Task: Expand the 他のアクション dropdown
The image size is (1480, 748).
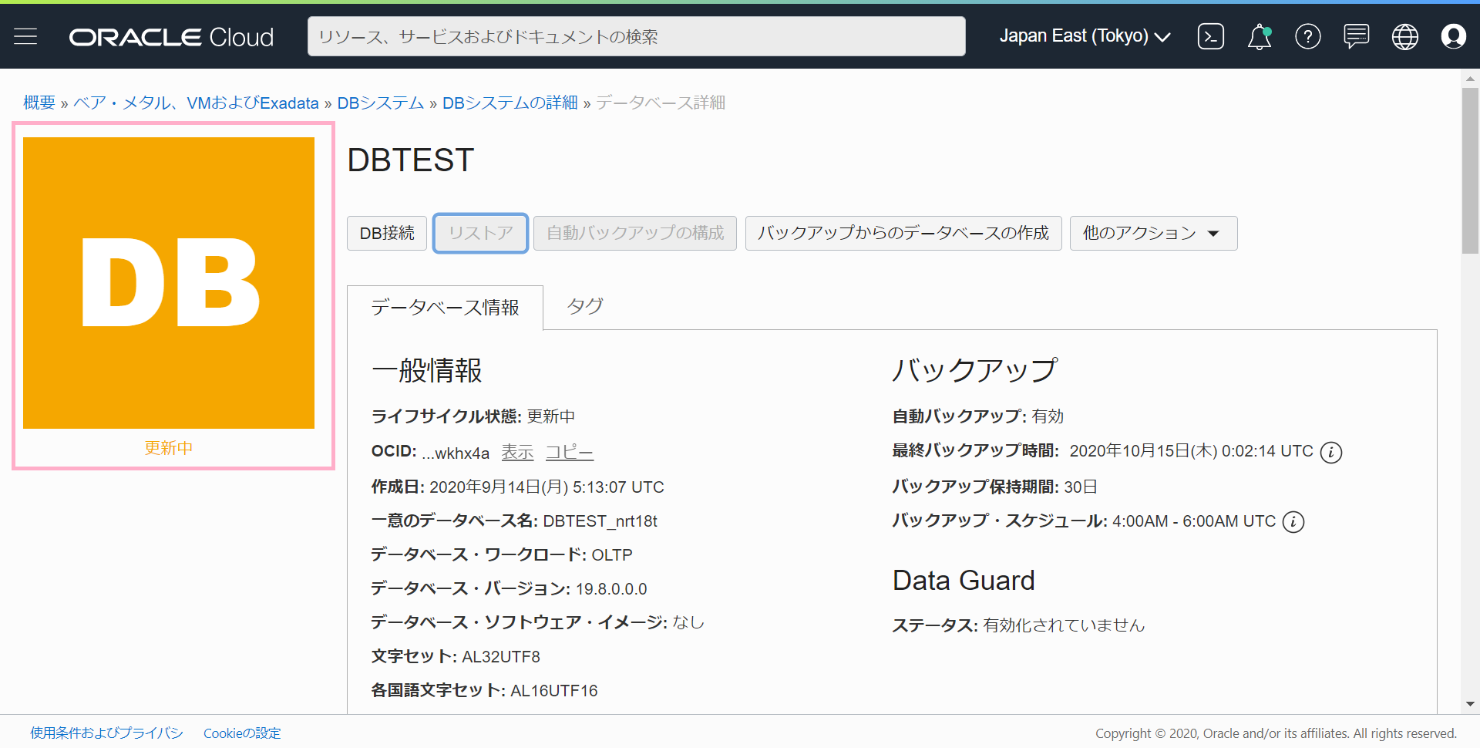Action: click(x=1153, y=233)
